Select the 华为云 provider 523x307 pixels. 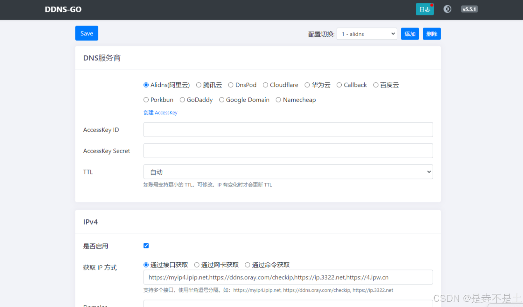point(307,85)
